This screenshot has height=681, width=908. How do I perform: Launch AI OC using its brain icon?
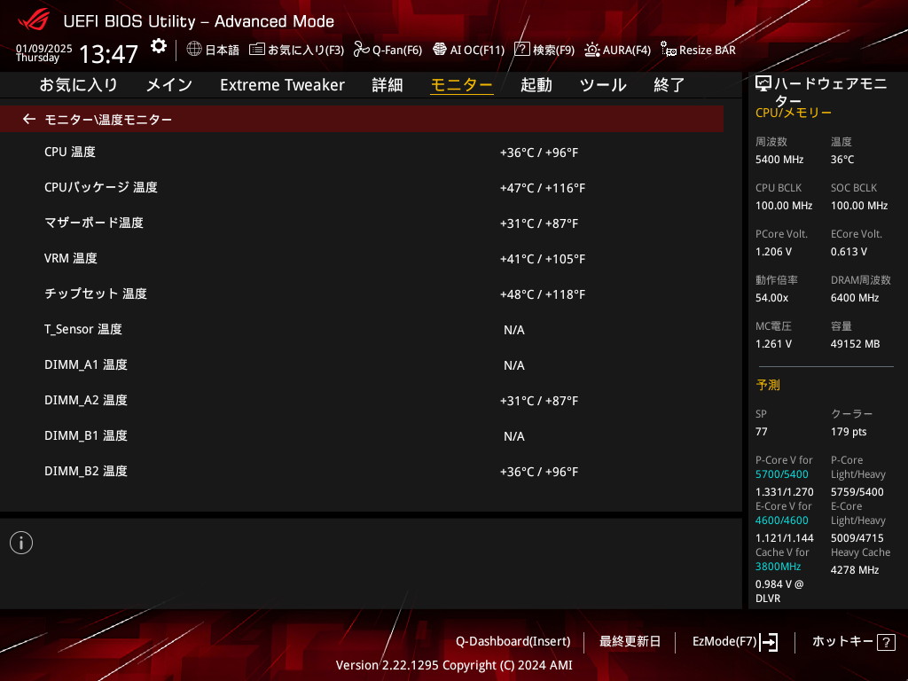(440, 50)
